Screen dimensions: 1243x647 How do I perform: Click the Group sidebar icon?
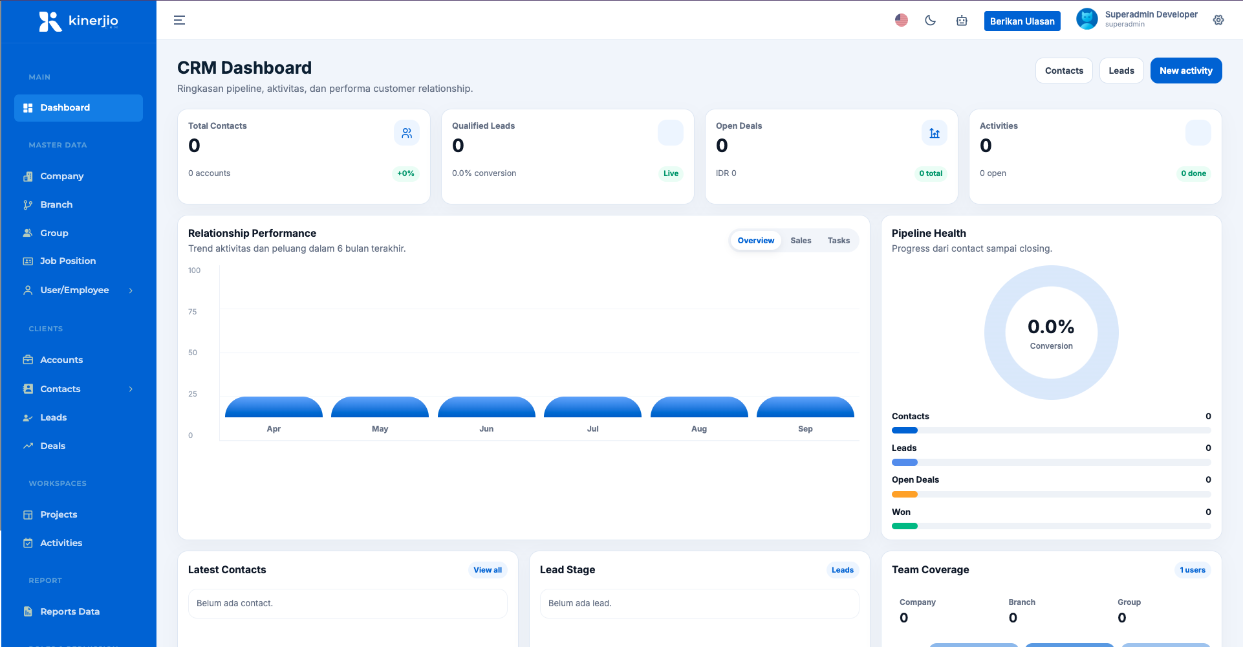tap(28, 233)
